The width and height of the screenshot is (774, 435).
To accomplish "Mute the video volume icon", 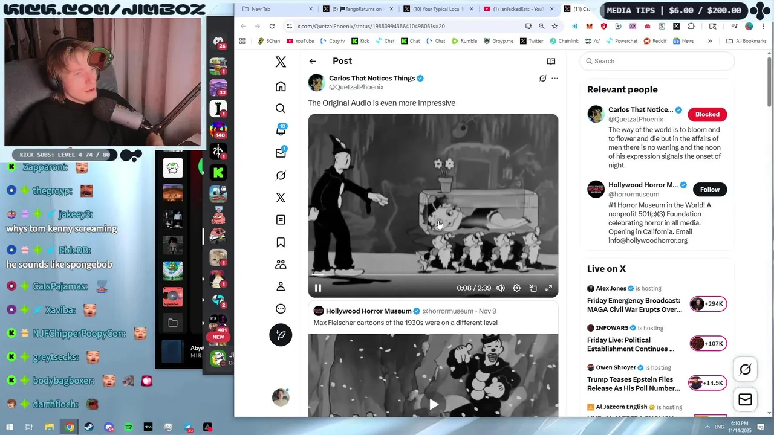I will 501,288.
